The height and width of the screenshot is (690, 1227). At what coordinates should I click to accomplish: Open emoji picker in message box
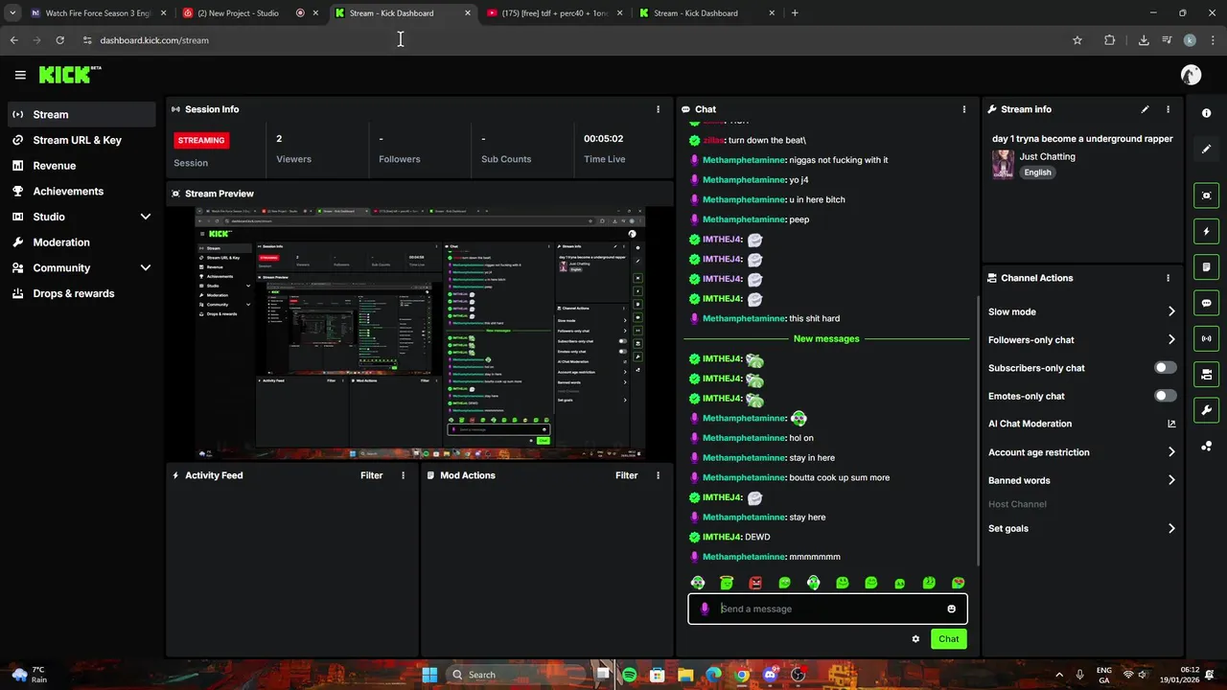(x=951, y=609)
